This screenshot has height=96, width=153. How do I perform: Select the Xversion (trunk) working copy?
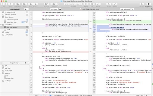coord(15,12)
